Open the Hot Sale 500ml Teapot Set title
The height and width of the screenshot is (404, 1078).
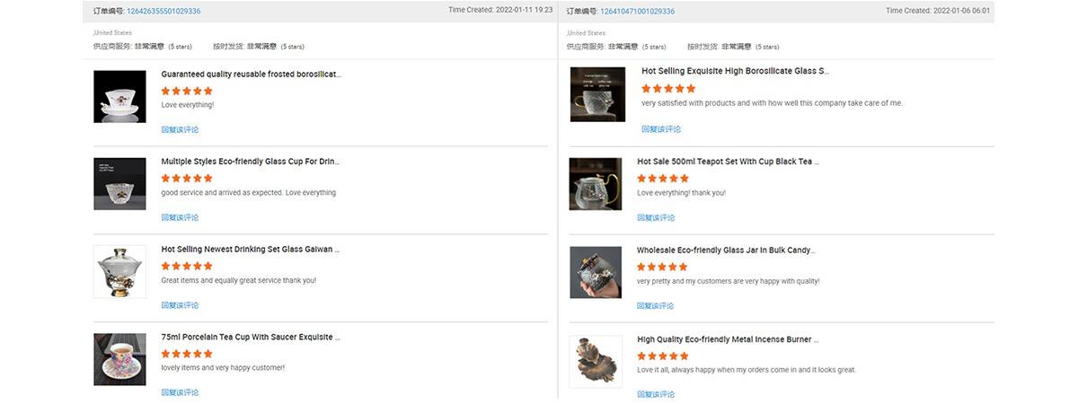click(x=728, y=162)
